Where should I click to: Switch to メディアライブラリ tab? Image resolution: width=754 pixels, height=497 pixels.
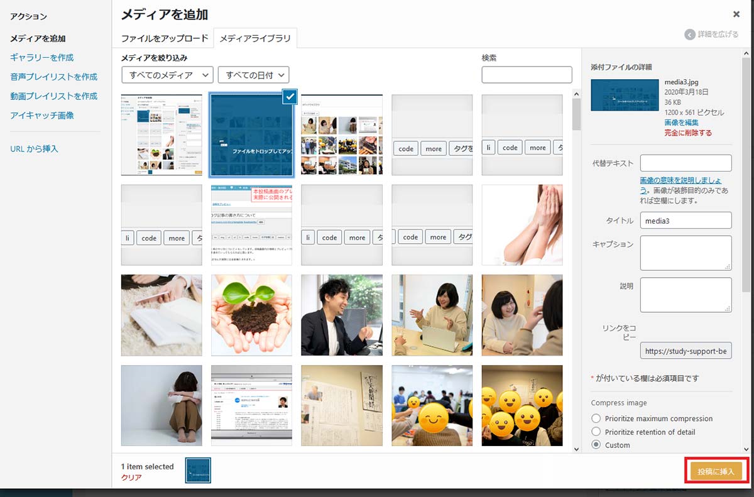[x=255, y=38]
